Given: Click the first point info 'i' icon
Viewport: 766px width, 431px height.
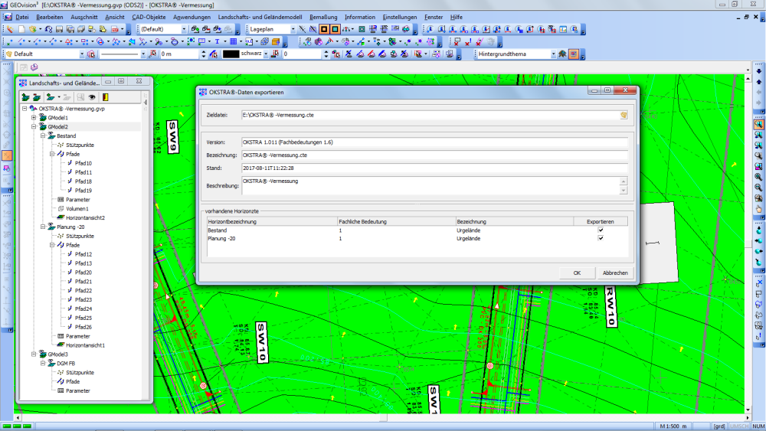Looking at the screenshot, I should coord(430,29).
